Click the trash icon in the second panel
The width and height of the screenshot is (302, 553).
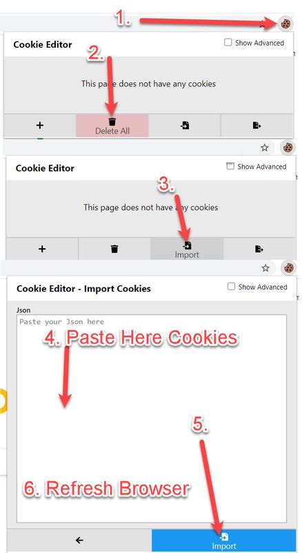[114, 249]
